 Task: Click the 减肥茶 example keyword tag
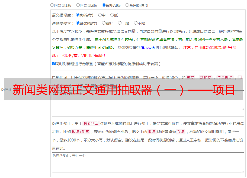tap(206, 78)
